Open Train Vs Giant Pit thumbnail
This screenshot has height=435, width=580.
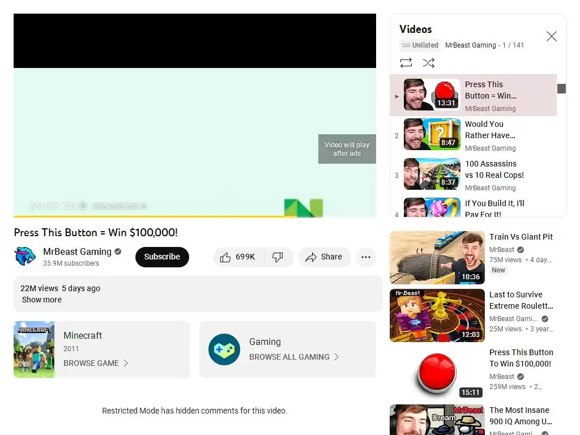click(437, 258)
